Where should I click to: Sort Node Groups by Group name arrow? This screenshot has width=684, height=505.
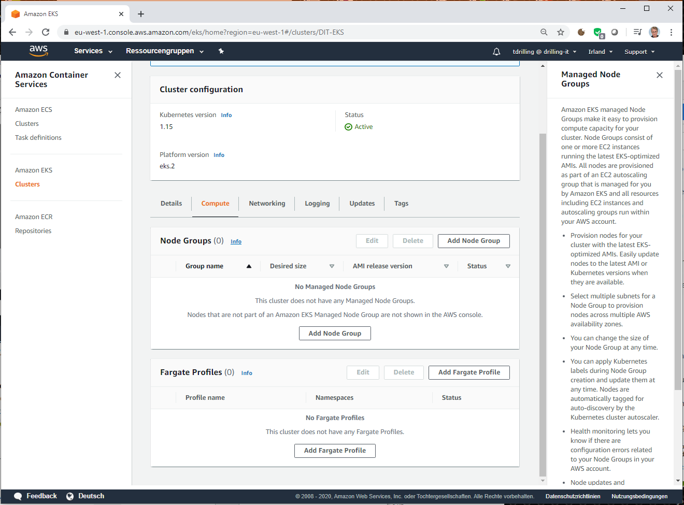click(249, 266)
